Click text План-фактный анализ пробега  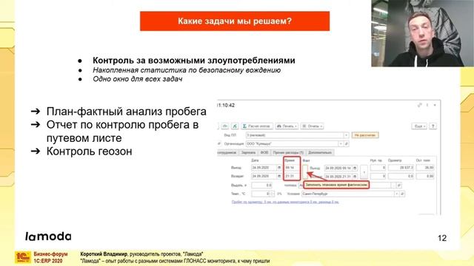pyautogui.click(x=127, y=112)
